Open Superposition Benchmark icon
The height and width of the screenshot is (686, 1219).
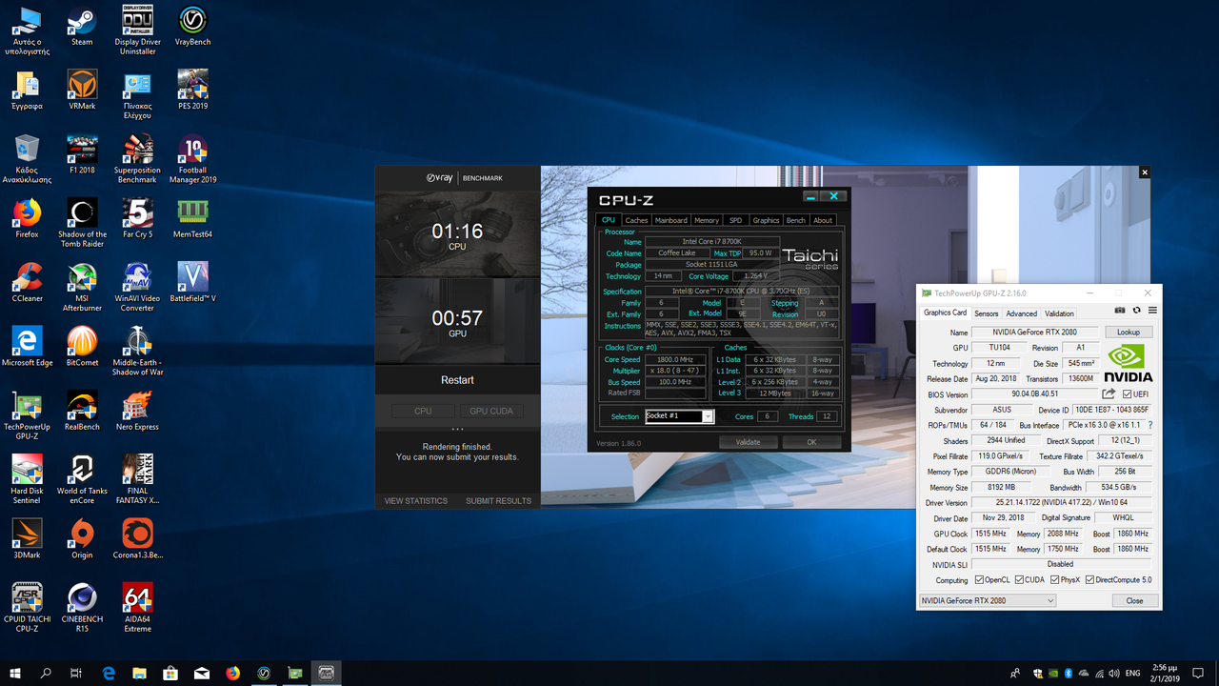click(x=137, y=158)
